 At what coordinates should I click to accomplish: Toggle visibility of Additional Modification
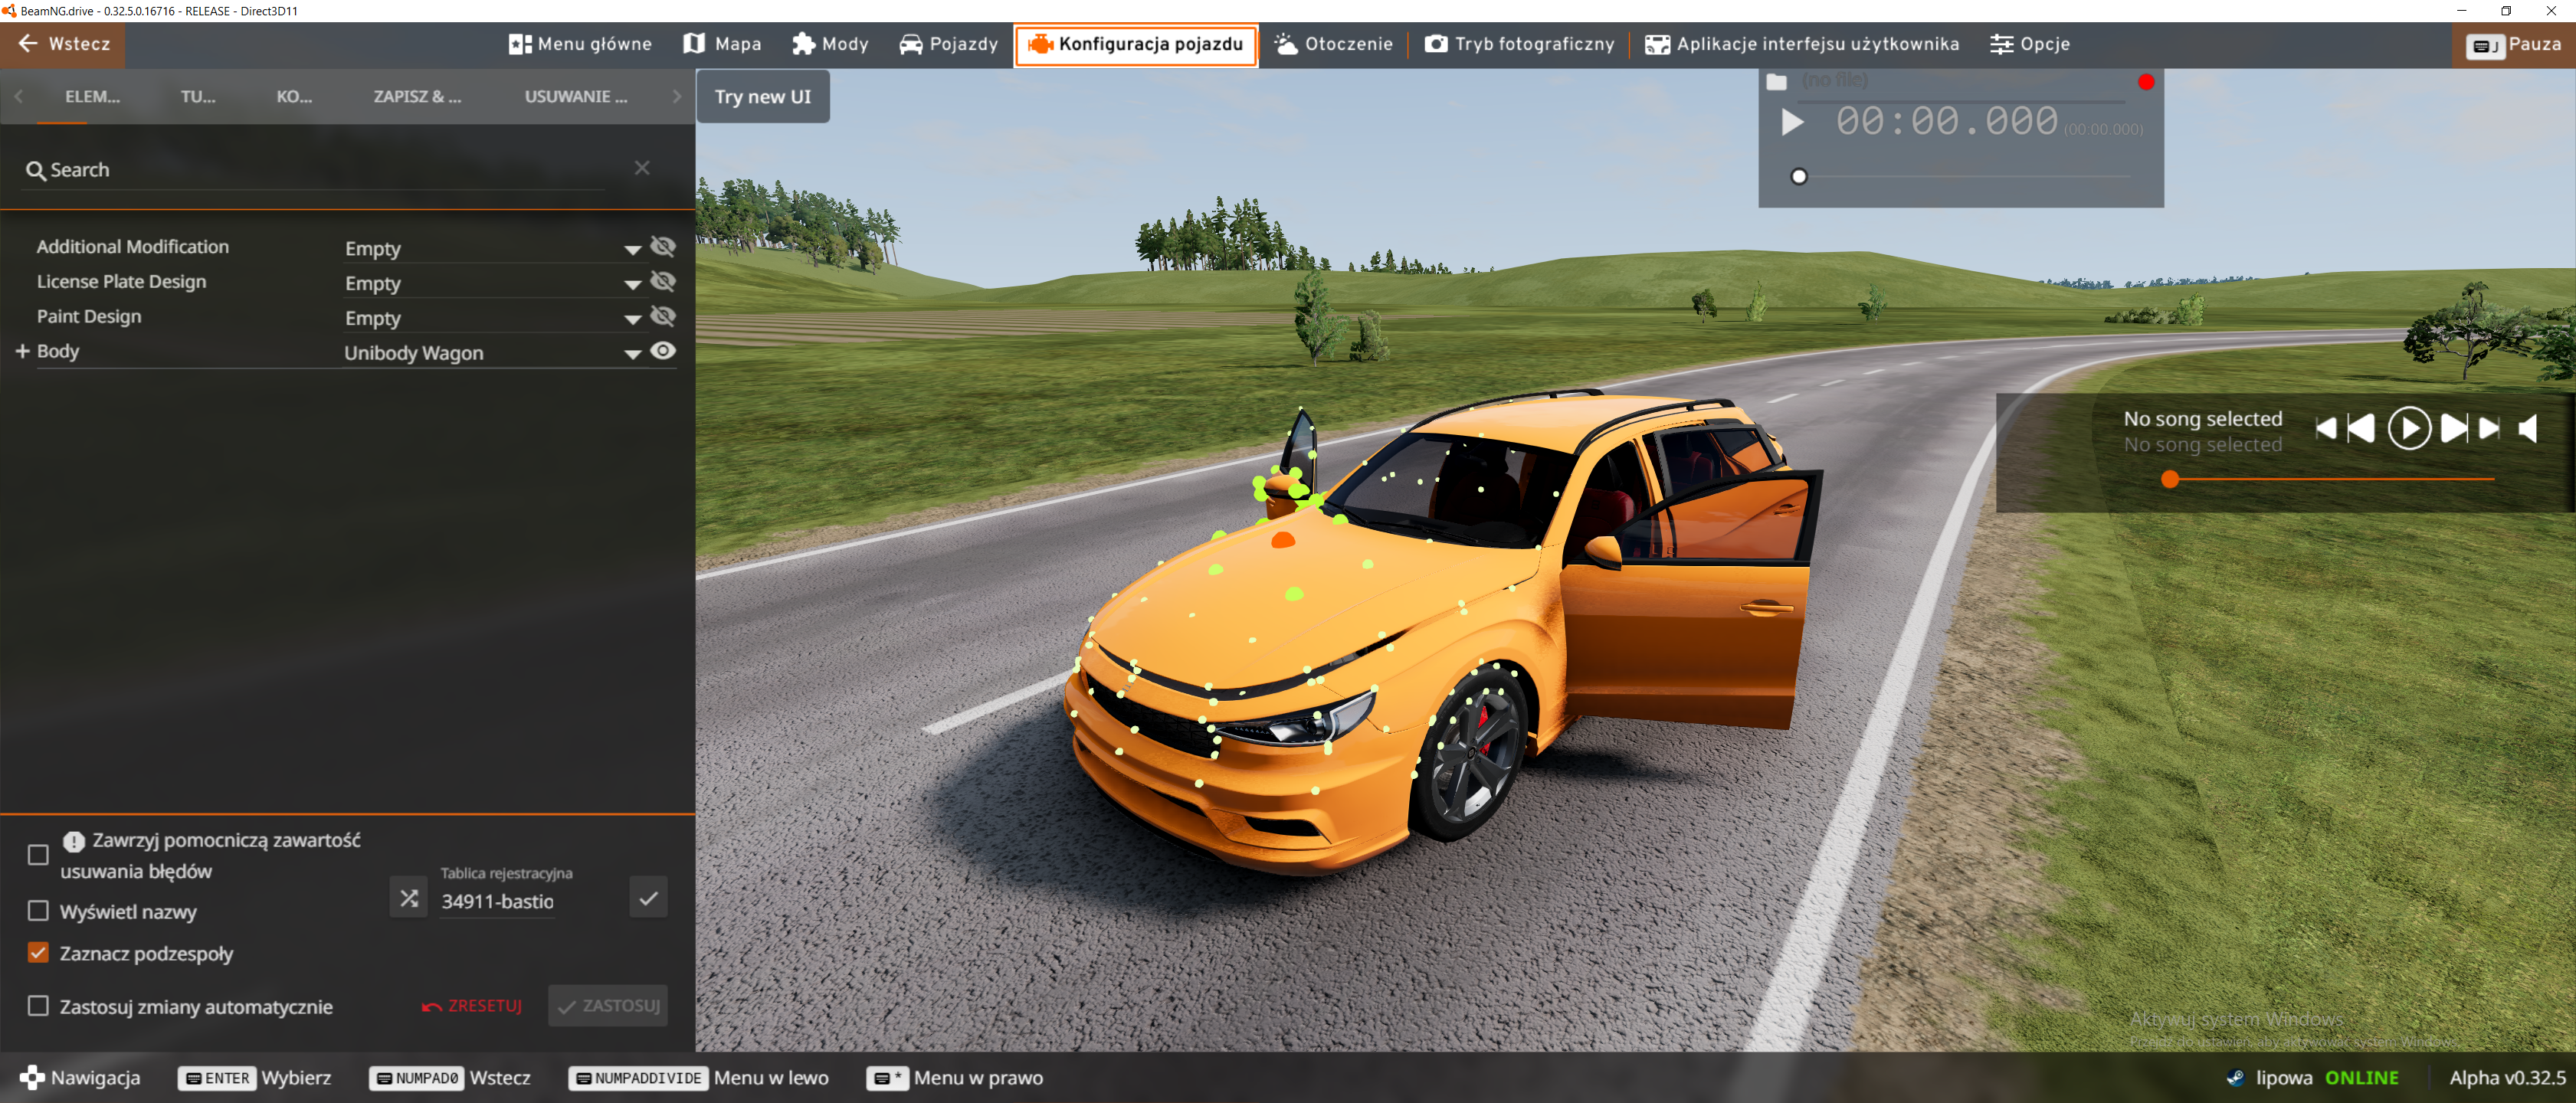point(663,246)
